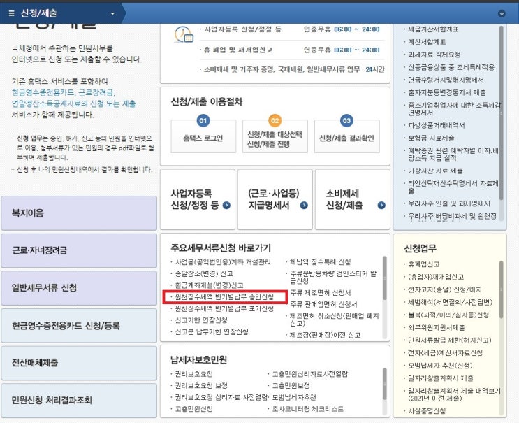Open 주류 제조면허 신청서 link
519x423 pixels.
point(321,293)
